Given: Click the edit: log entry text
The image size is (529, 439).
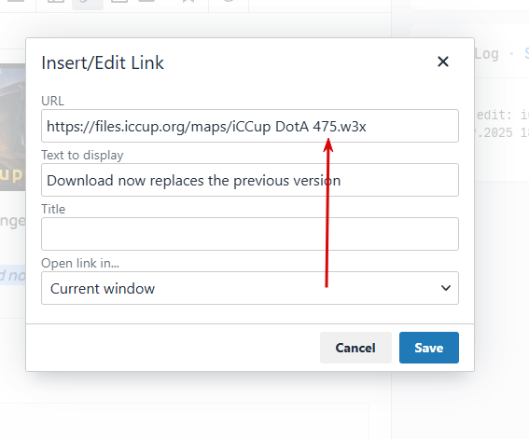Looking at the screenshot, I should click(502, 116).
